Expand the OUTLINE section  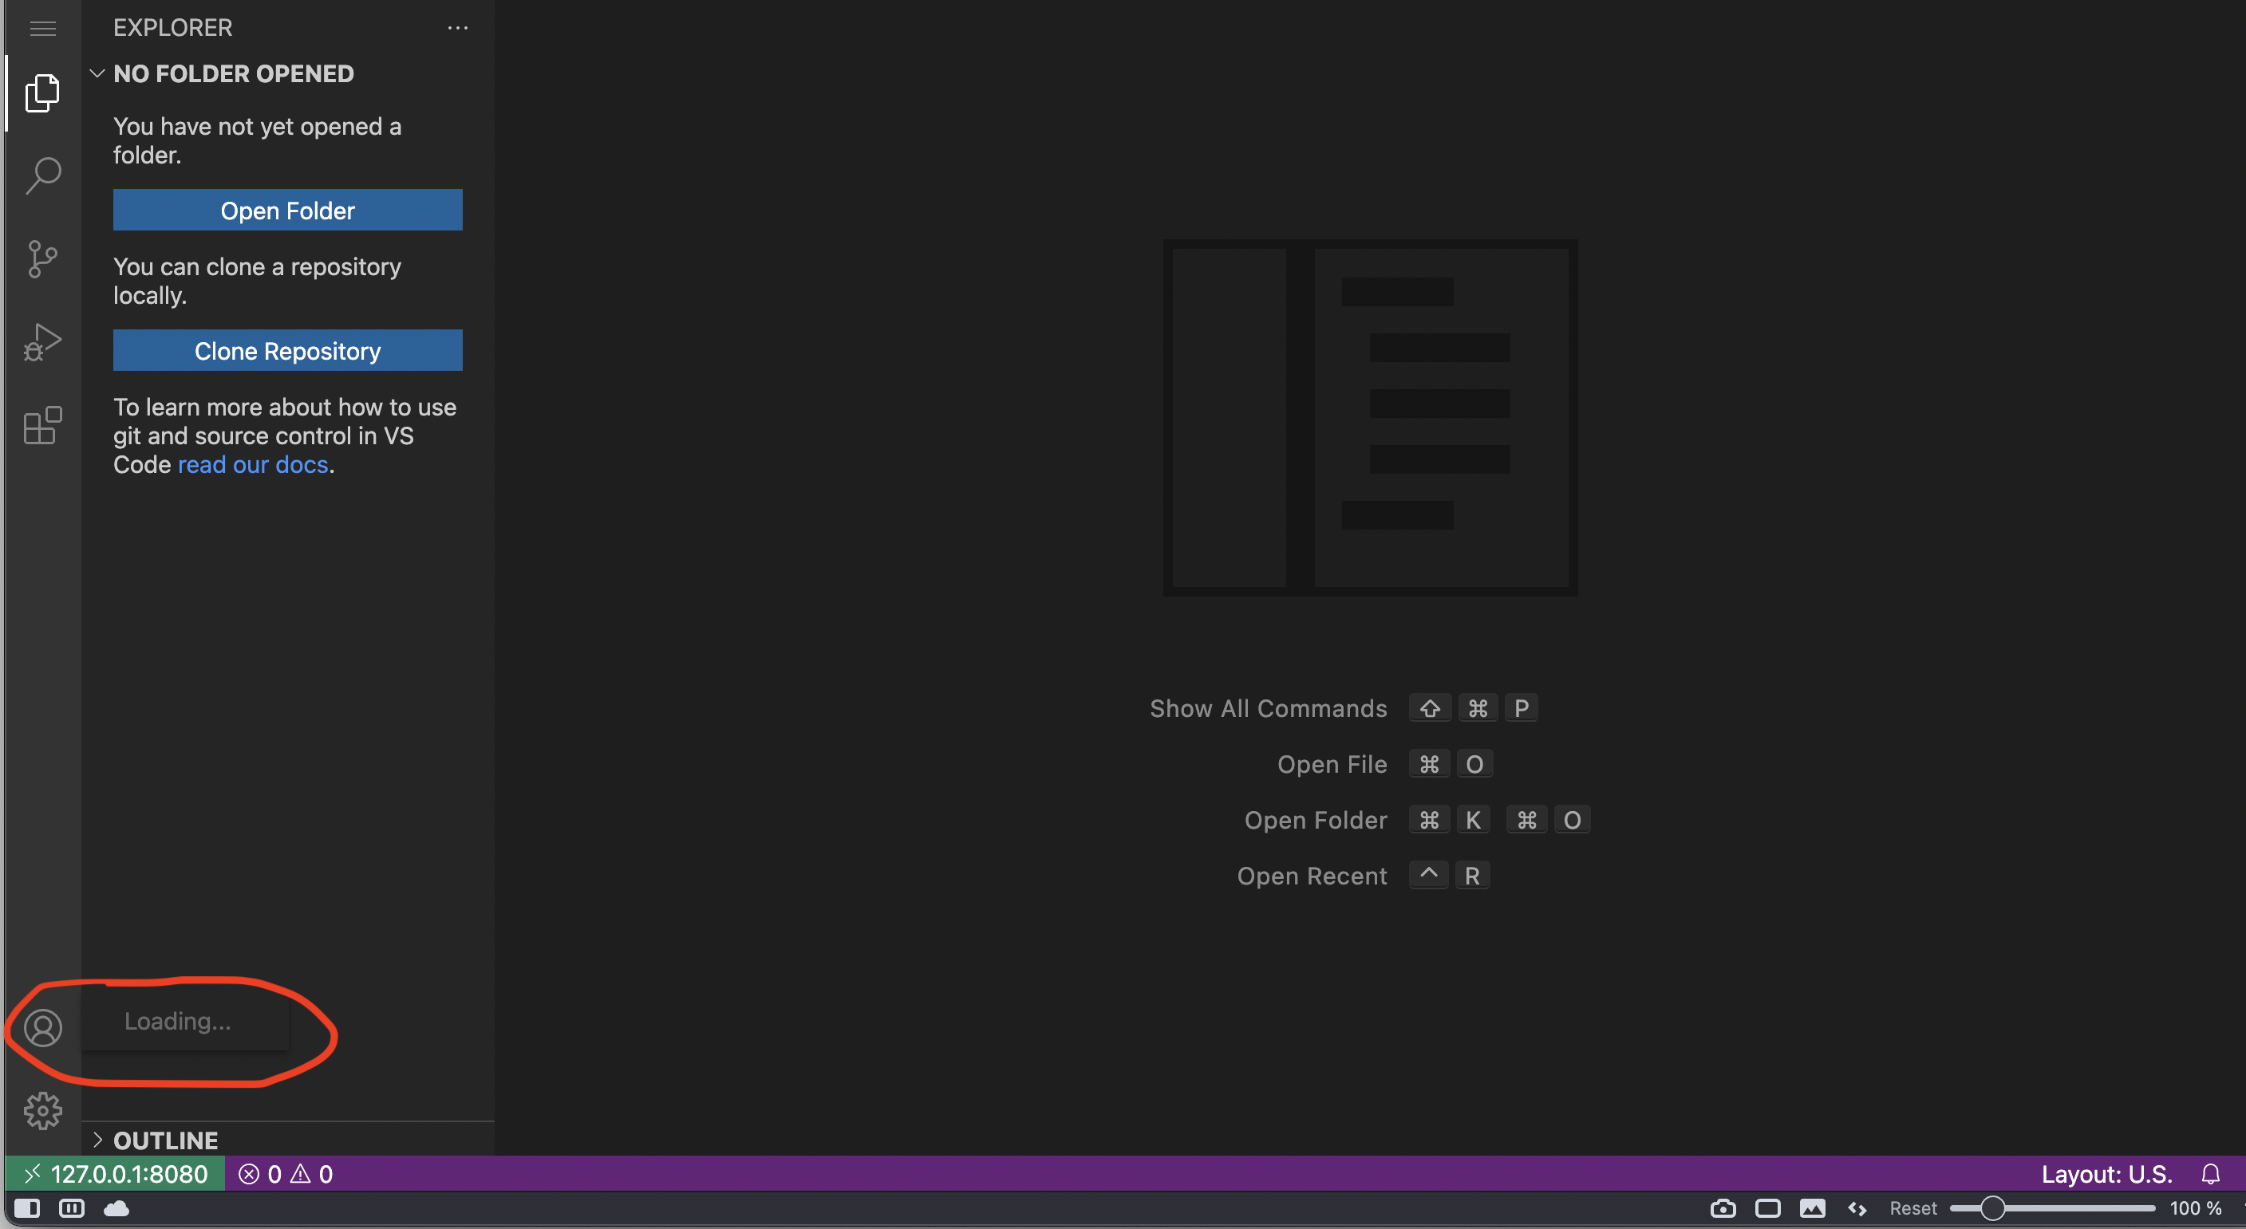point(97,1139)
